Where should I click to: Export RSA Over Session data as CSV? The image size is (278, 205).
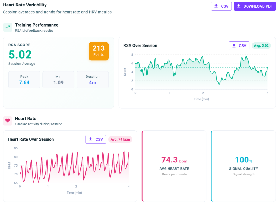pyautogui.click(x=239, y=46)
